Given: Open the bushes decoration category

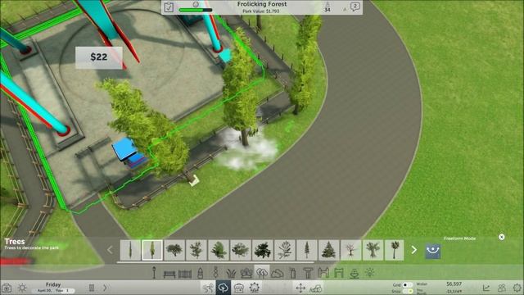Looking at the screenshot, I should (x=246, y=273).
